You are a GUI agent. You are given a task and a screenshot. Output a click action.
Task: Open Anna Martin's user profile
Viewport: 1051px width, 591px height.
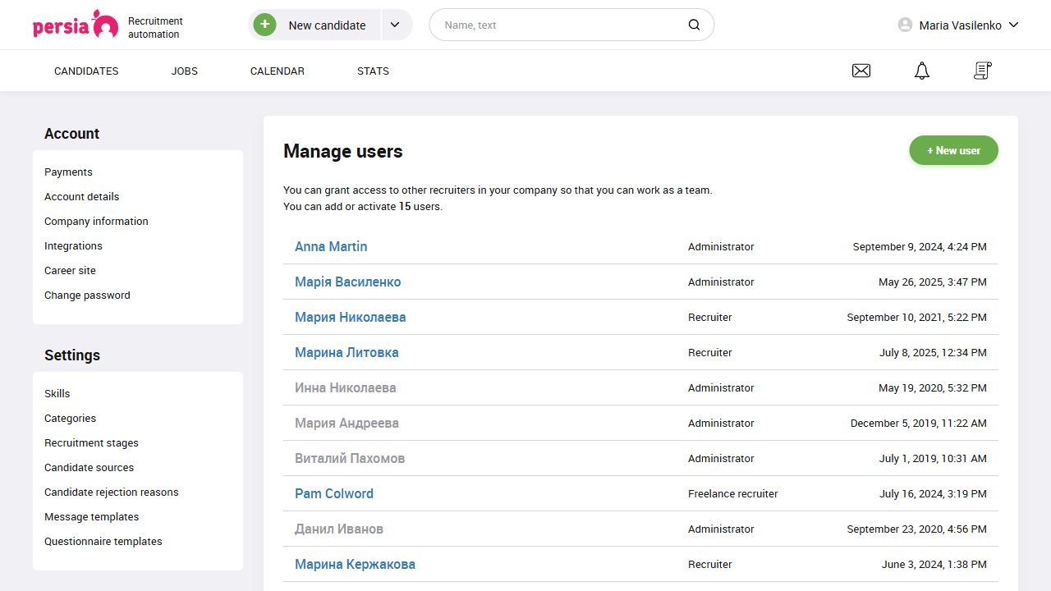click(x=331, y=246)
